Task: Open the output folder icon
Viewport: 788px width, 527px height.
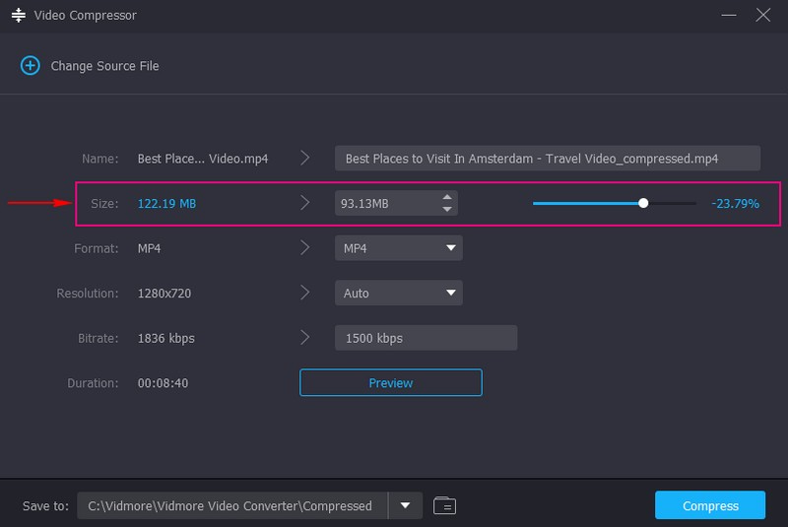Action: pos(444,506)
